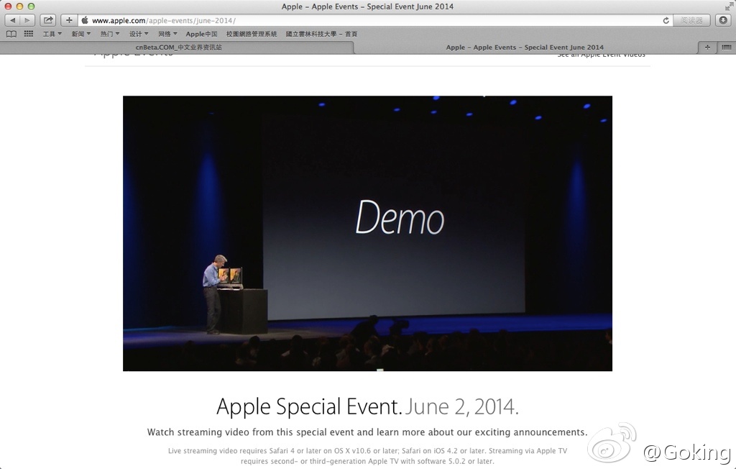Image resolution: width=736 pixels, height=469 pixels.
Task: Expand the 设计 bookmarks folder
Action: 139,34
